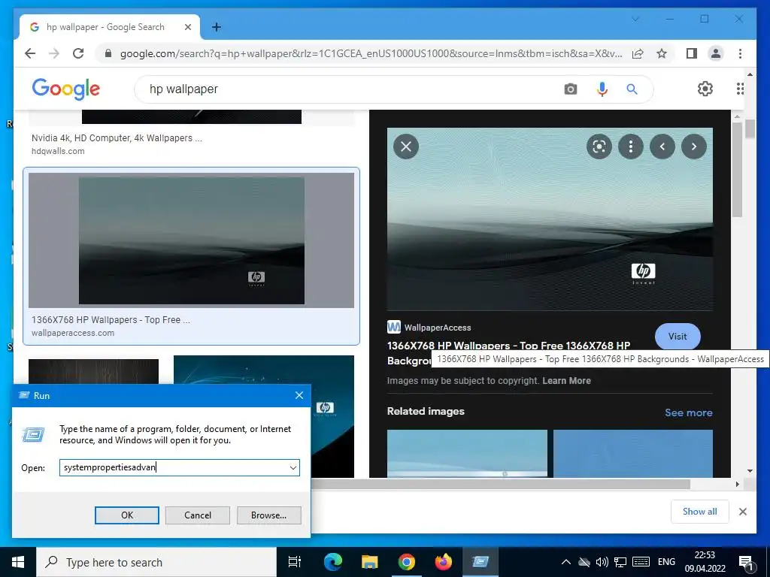Go to Google home via the logo

(66, 89)
